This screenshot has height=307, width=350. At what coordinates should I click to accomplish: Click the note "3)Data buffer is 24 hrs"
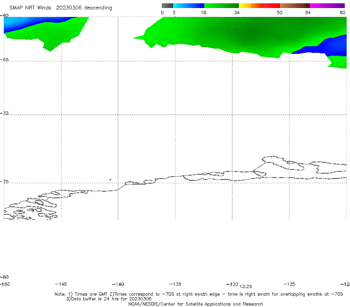109,299
